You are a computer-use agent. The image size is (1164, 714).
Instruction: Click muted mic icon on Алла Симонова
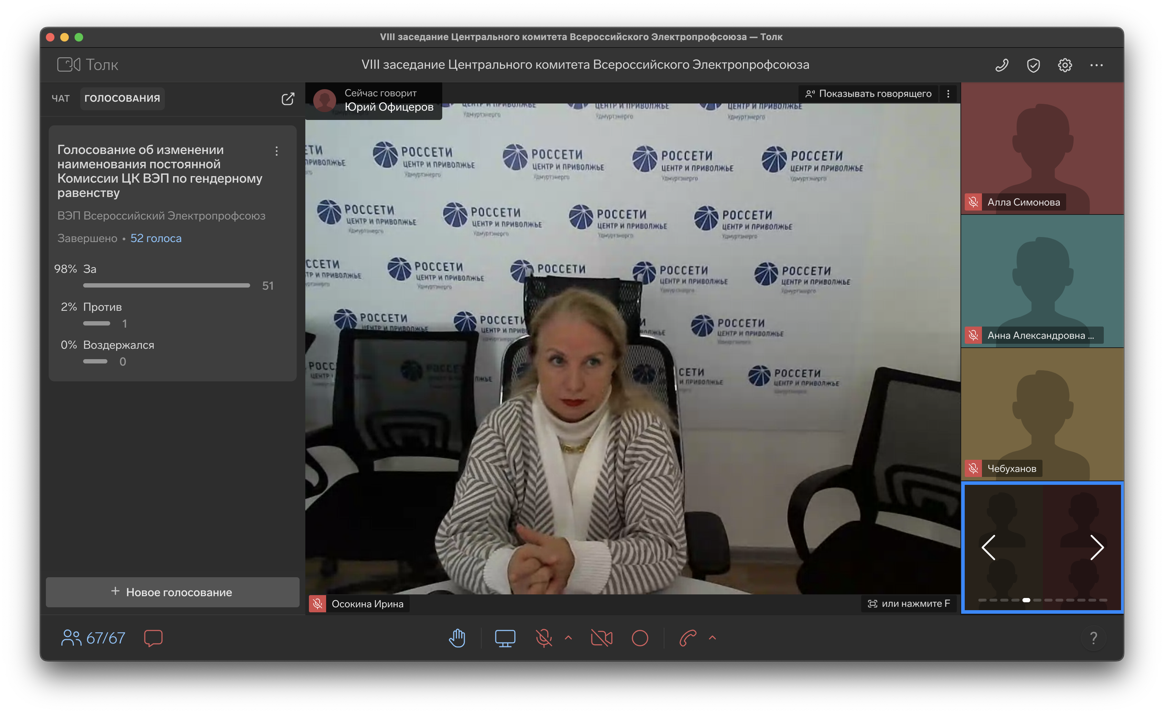pos(973,202)
